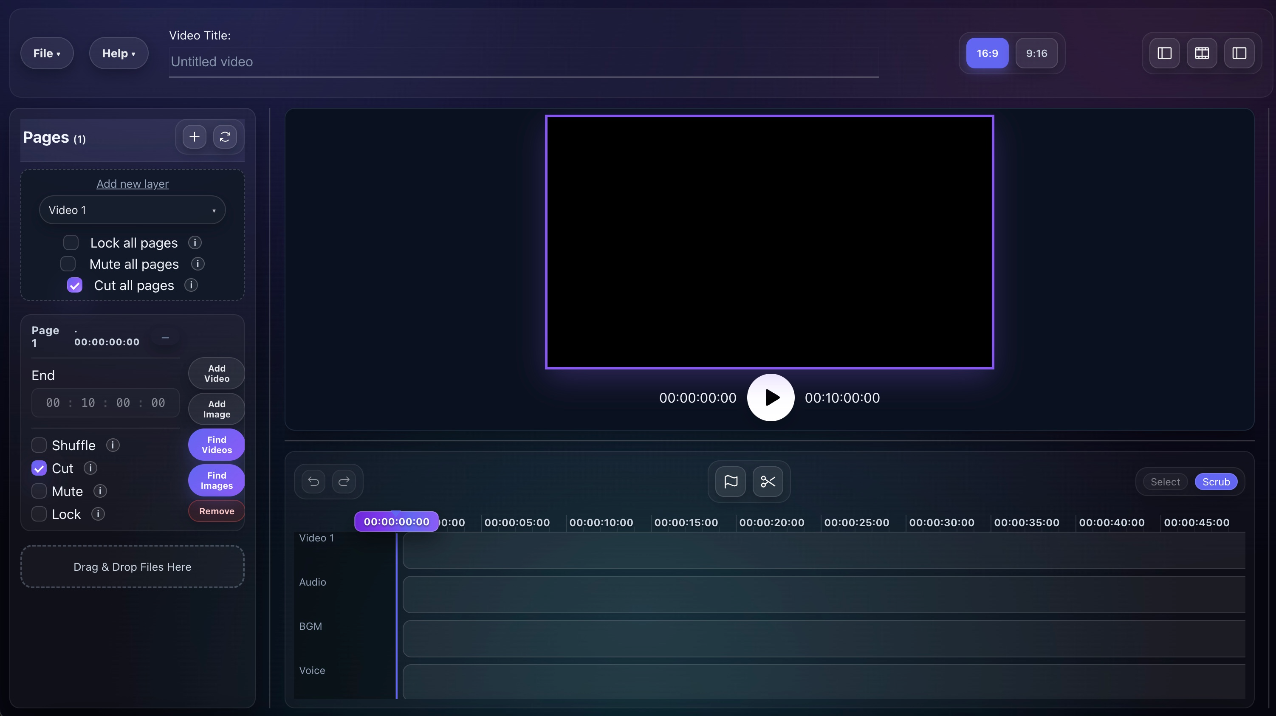Set aspect ratio to 9:16
Screen dimensions: 1276x716
tap(1036, 53)
